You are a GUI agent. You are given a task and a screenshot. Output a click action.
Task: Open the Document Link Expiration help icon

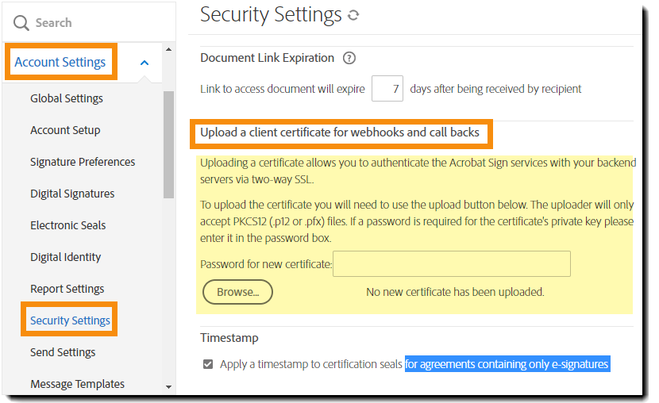349,58
